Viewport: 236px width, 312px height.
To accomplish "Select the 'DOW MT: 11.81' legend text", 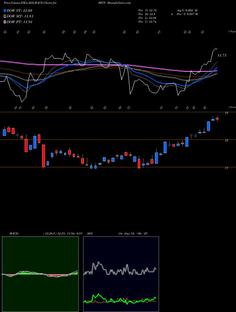I will point(20,17).
